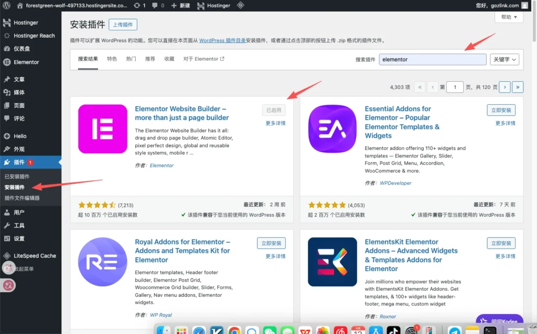The height and width of the screenshot is (334, 537).
Task: Open the 关键字 search type dropdown
Action: point(504,60)
